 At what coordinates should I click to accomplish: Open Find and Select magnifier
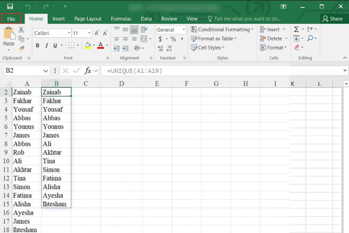pos(310,38)
